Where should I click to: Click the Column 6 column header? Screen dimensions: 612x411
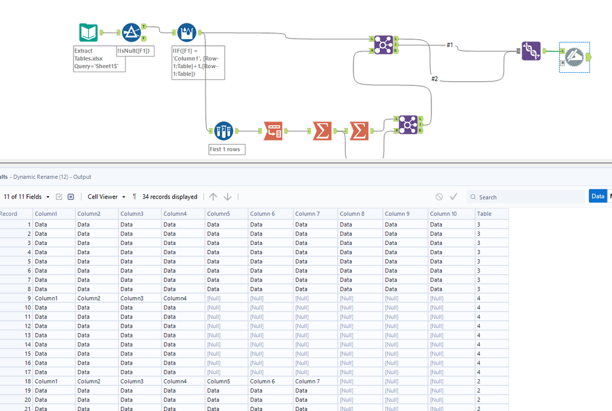[271, 214]
